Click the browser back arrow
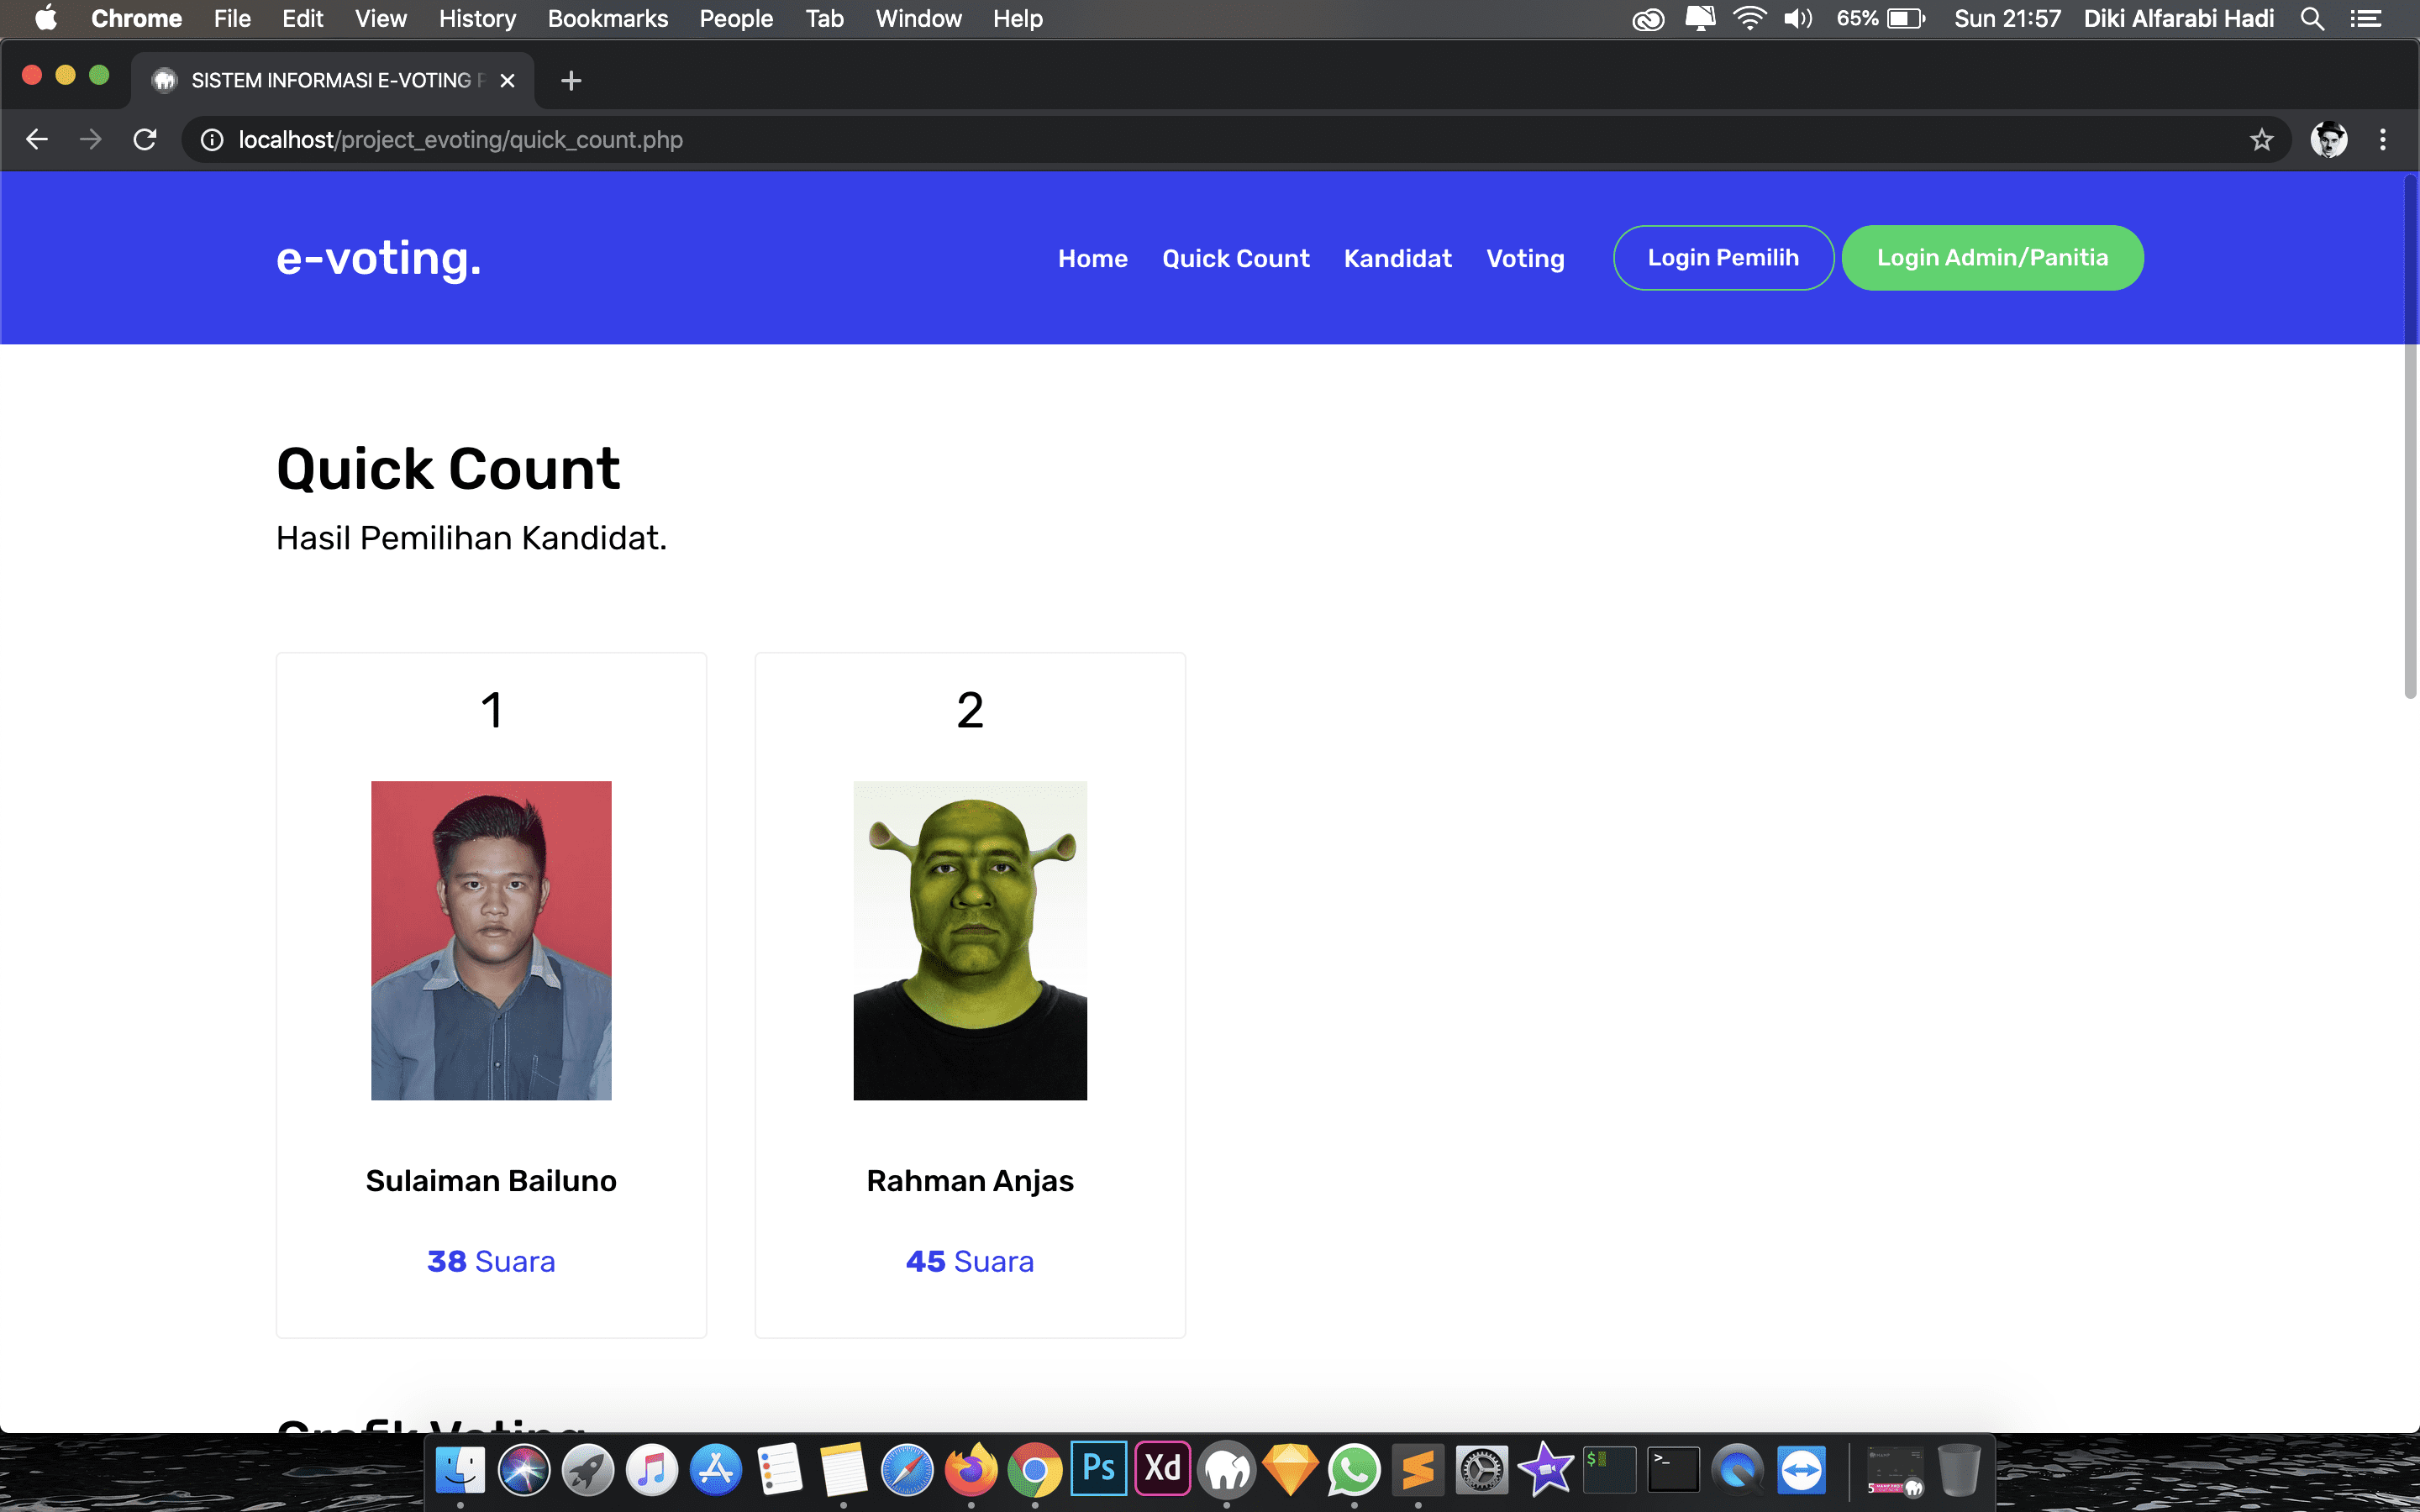 (x=37, y=140)
